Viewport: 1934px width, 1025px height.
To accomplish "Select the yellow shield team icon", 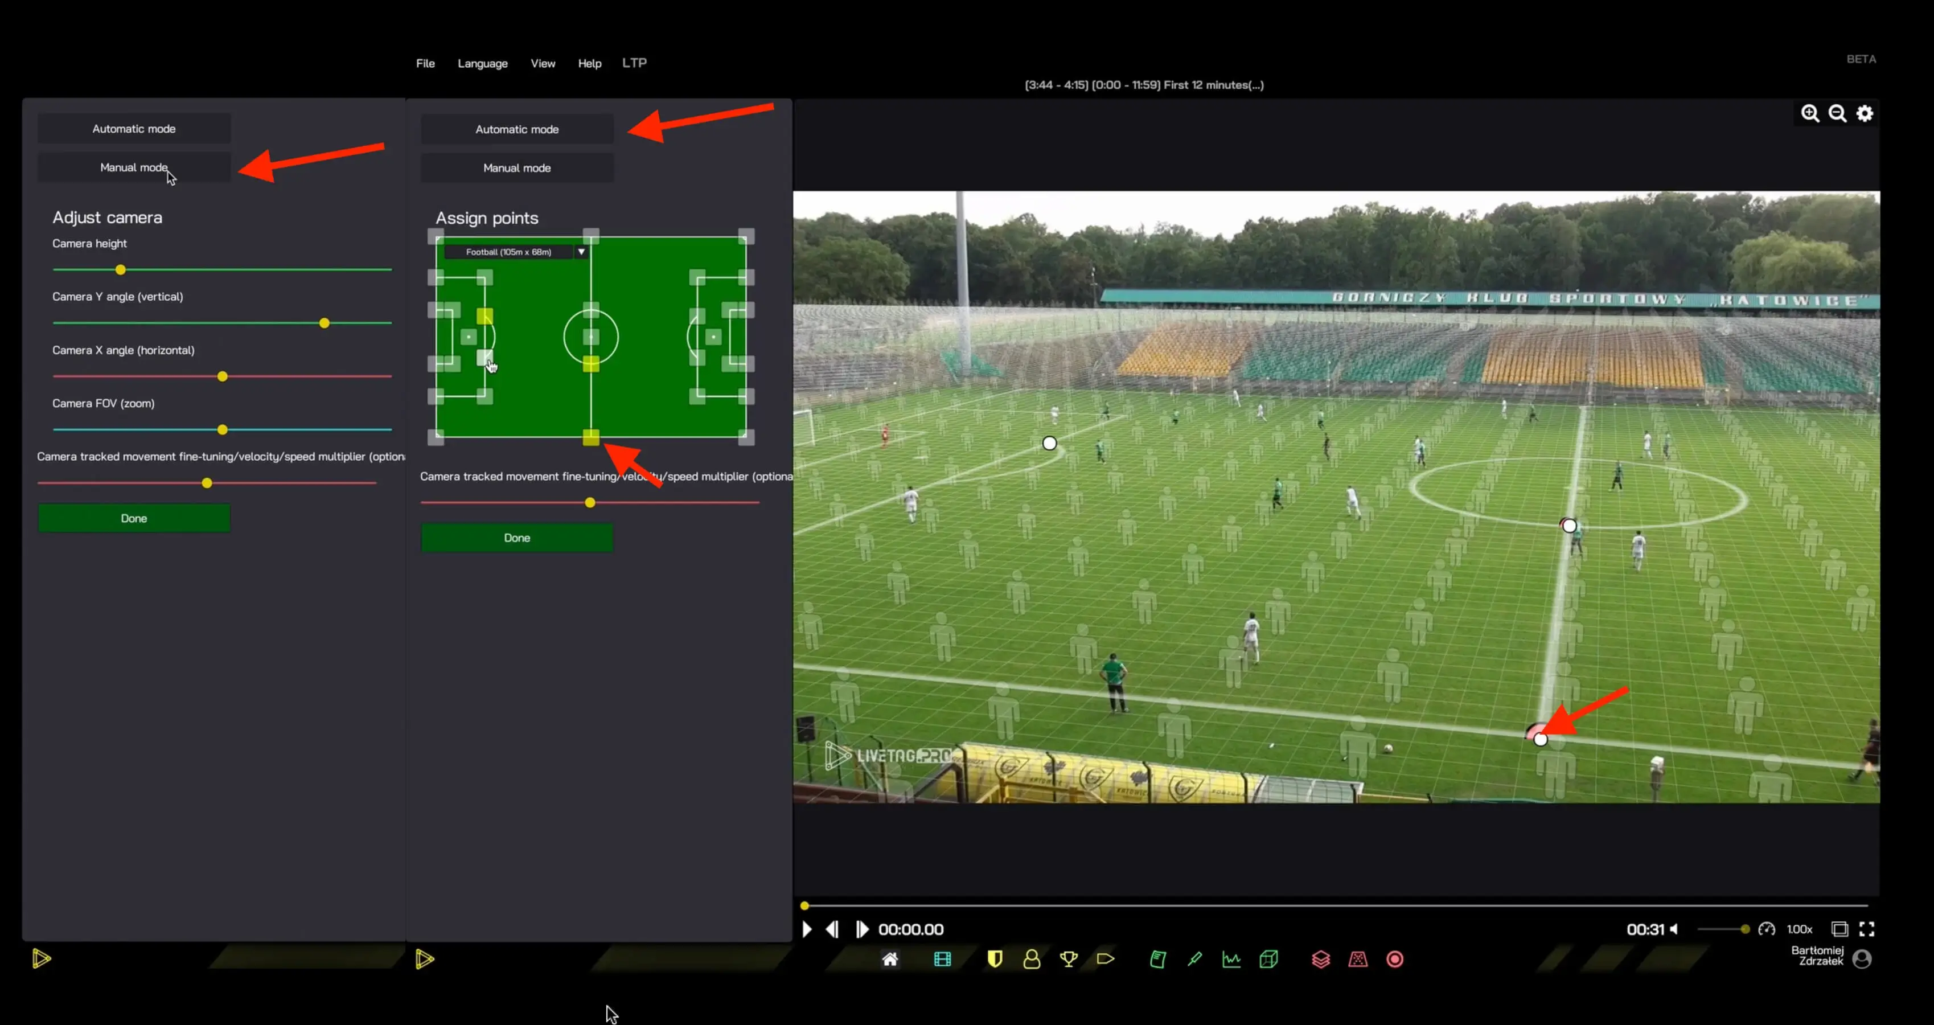I will point(995,959).
